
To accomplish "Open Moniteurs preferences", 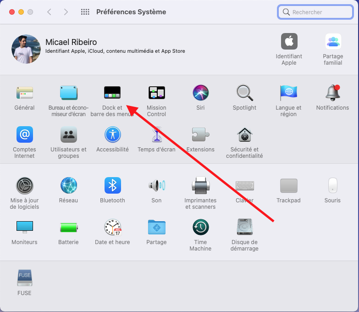I will [24, 227].
